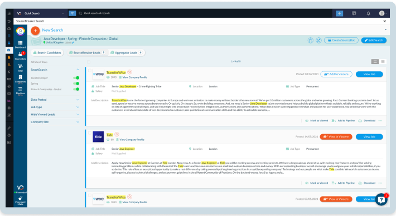Screen dimensions: 396x216
Task: Check the Tide job lead checkbox
Action: [x=90, y=133]
